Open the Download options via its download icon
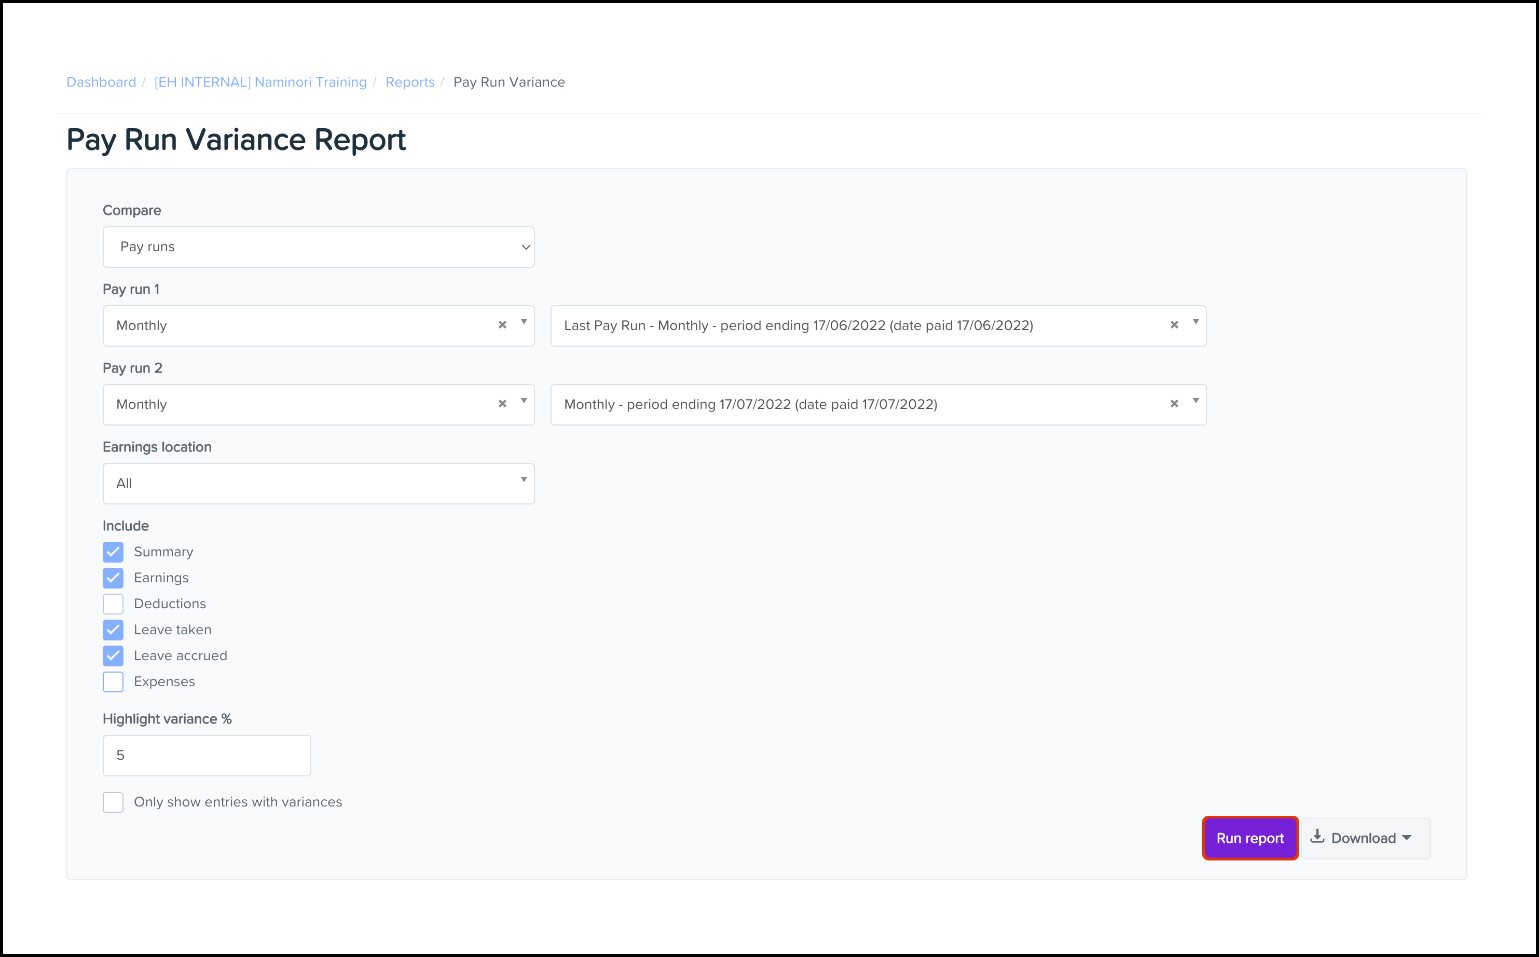Image resolution: width=1539 pixels, height=957 pixels. [x=1317, y=837]
